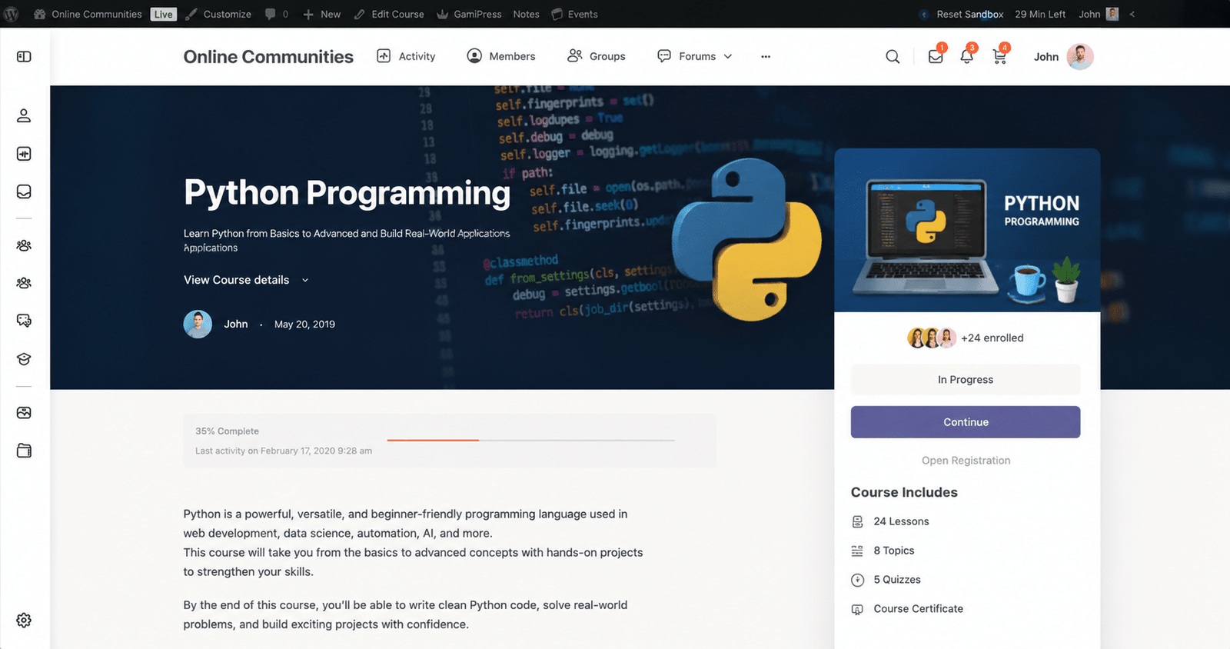
Task: Click the enrolled users avatars
Action: (931, 338)
